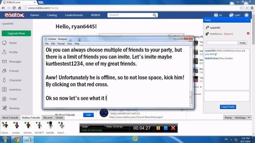Click Edit next to Best Friends
This screenshot has width=255, height=143.
pyautogui.click(x=88, y=115)
